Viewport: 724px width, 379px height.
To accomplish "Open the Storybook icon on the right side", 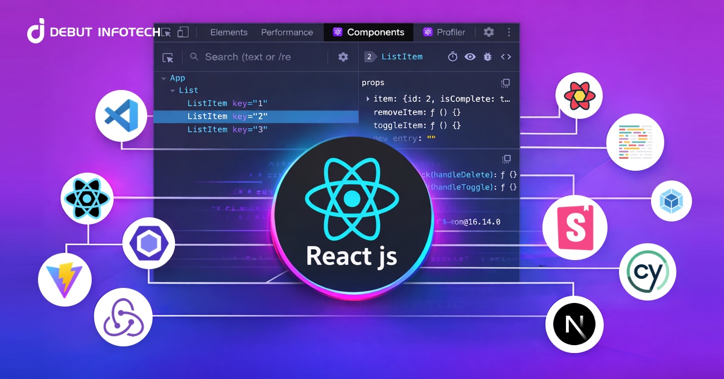I will pyautogui.click(x=574, y=228).
